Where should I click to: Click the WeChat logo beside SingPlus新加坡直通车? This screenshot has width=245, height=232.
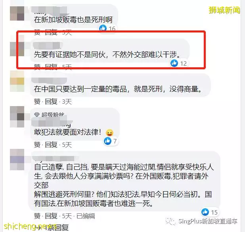(170, 221)
